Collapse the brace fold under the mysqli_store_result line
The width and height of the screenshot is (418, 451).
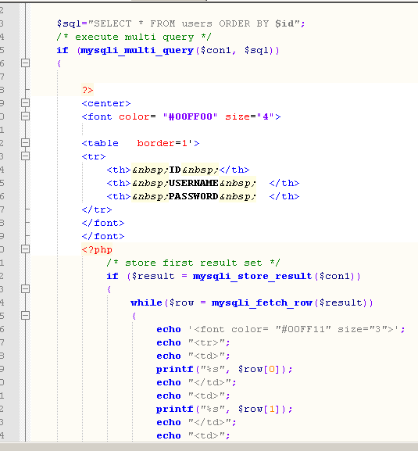(25, 288)
